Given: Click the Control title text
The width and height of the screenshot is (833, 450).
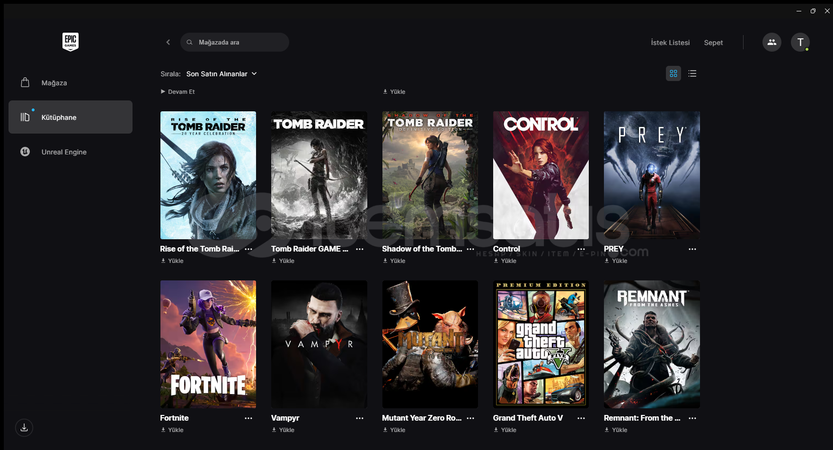Looking at the screenshot, I should click(506, 249).
